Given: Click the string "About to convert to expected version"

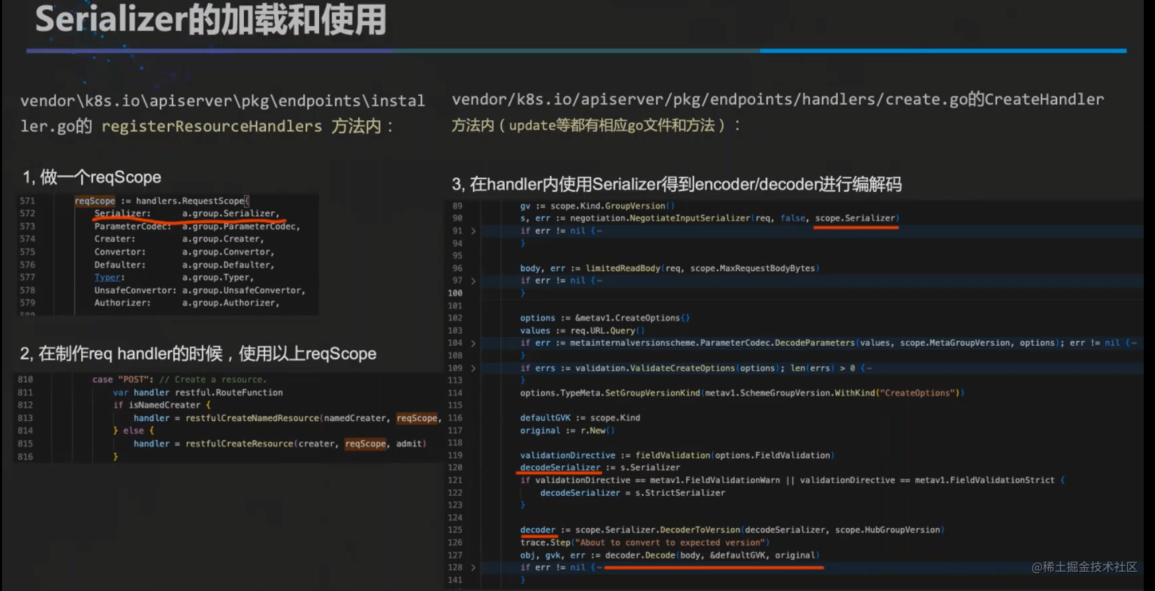Looking at the screenshot, I should pos(671,543).
